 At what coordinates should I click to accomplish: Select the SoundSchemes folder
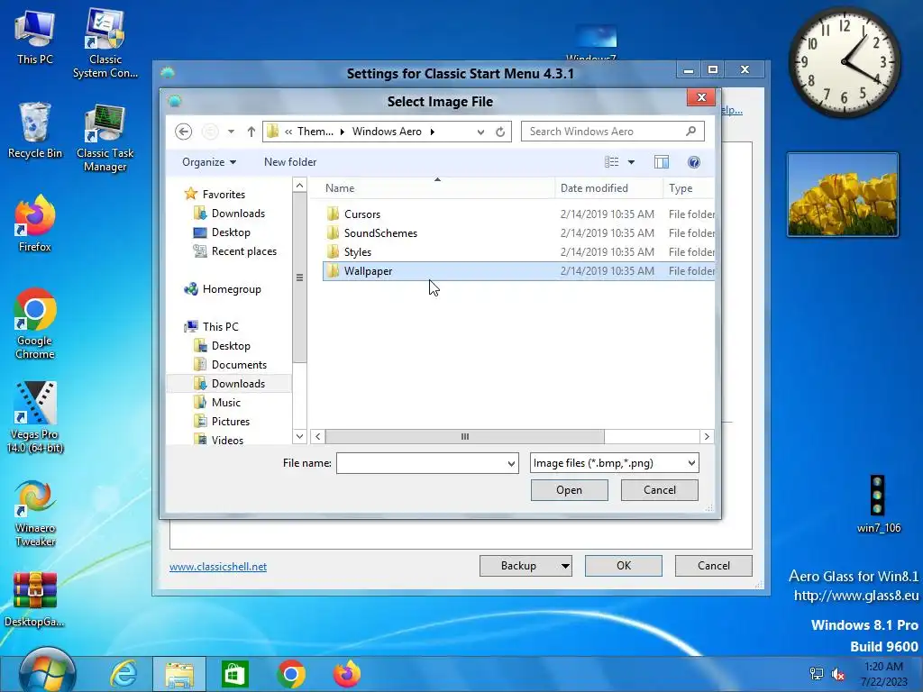518,233
